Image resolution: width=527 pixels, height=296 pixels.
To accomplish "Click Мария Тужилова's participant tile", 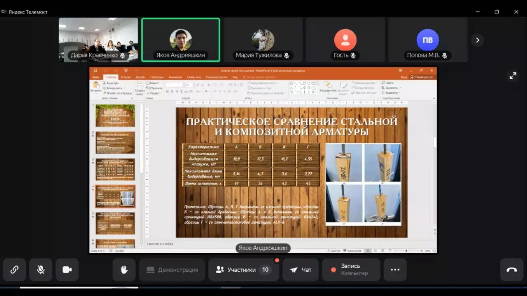I will [263, 39].
